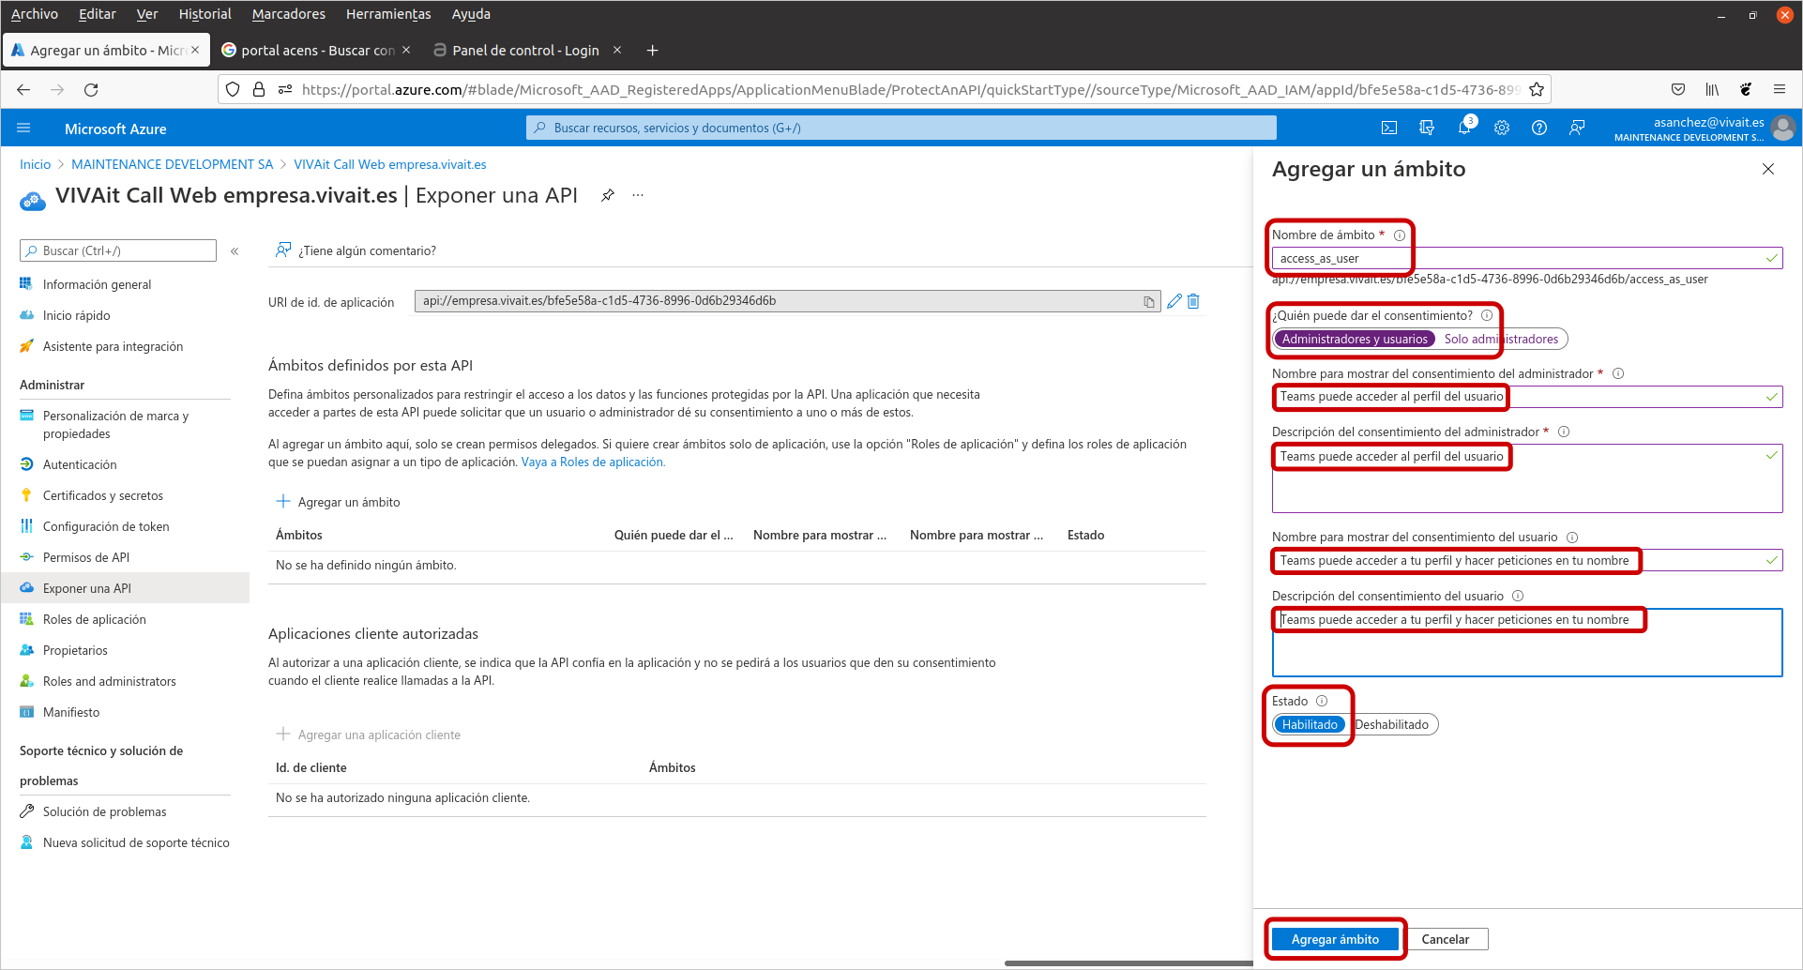The image size is (1803, 970).
Task: Open the more options ellipsis next to the title
Action: [638, 195]
